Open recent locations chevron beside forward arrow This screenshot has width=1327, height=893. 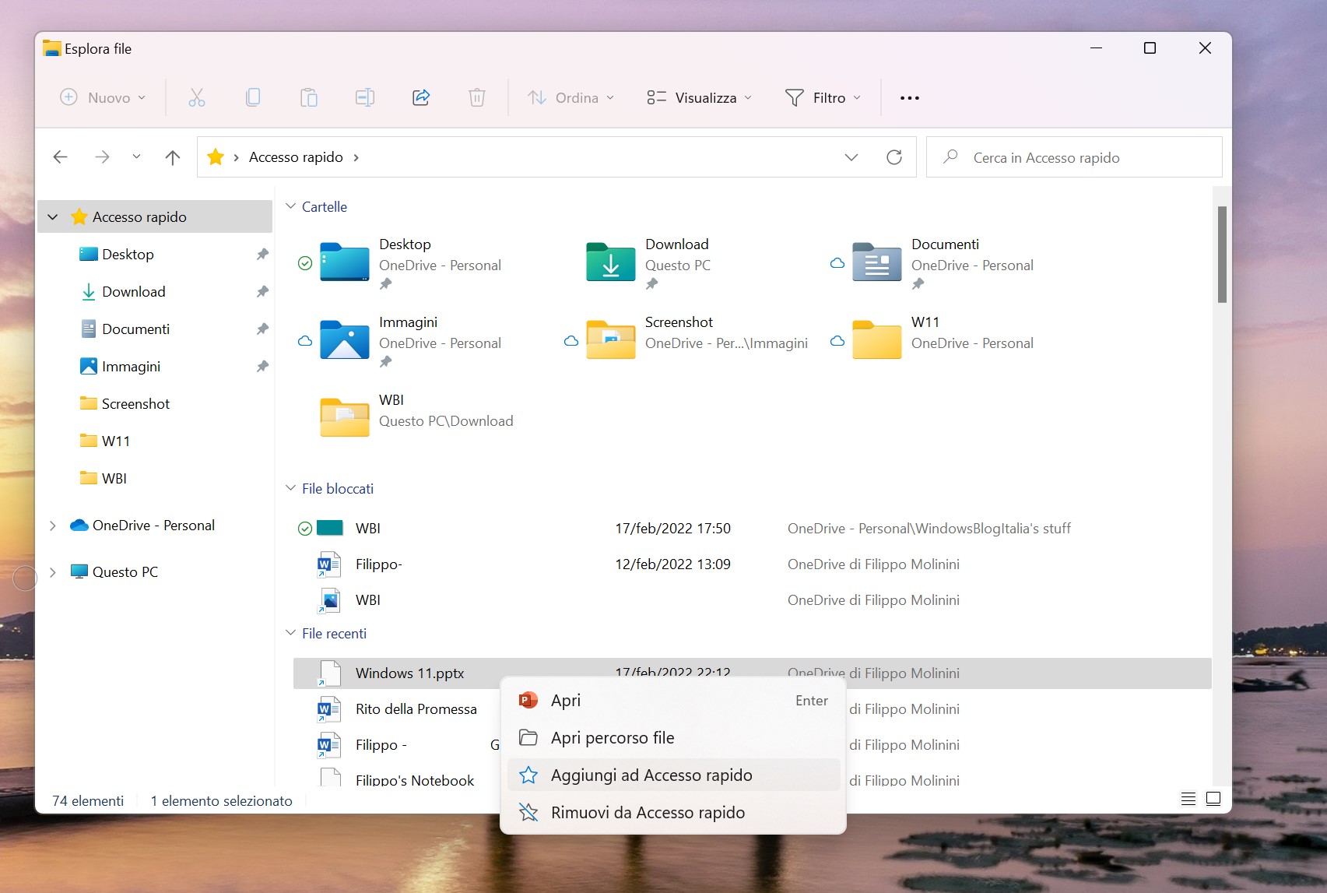(136, 156)
